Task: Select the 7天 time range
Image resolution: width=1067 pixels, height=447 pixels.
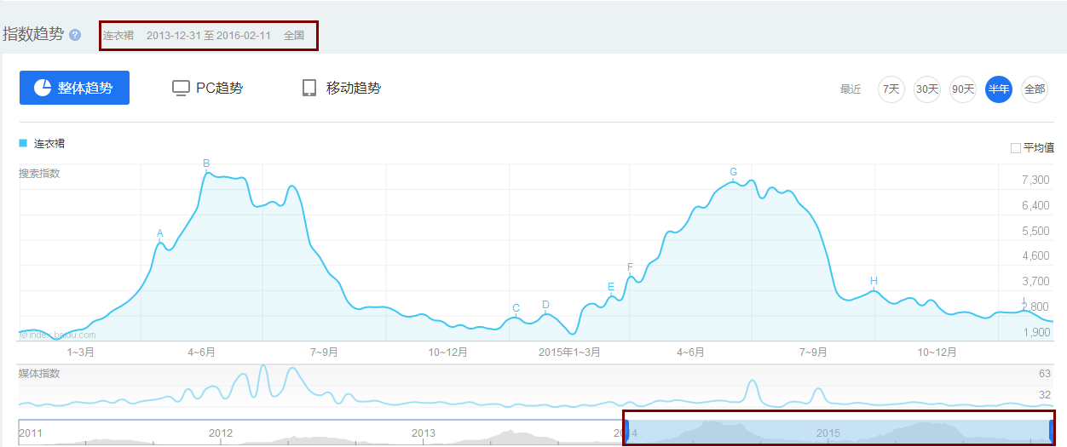Action: (x=891, y=89)
